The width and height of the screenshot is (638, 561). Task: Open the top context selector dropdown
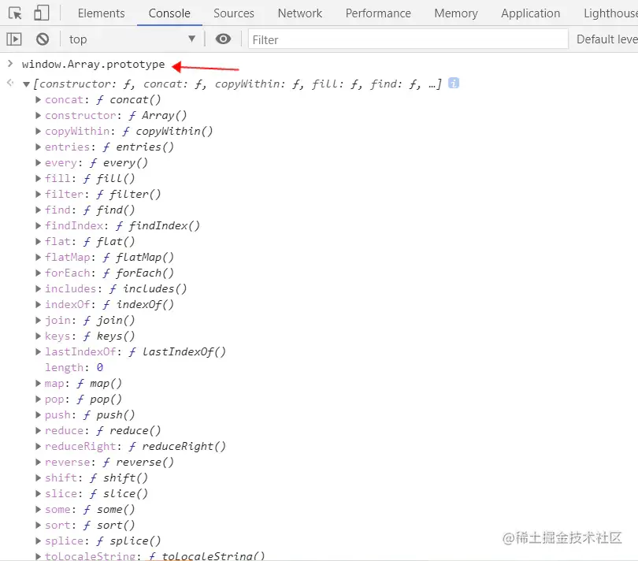132,39
